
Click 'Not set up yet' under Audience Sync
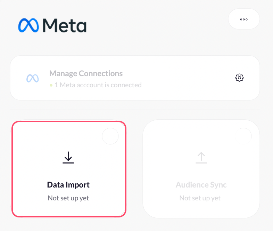200,198
